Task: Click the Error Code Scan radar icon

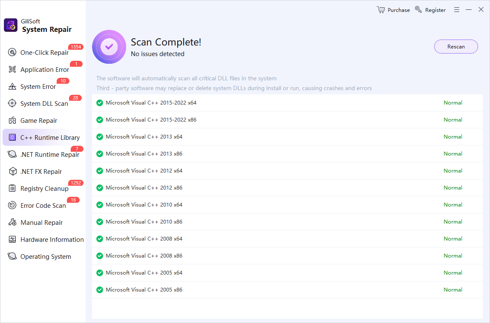Action: 12,205
